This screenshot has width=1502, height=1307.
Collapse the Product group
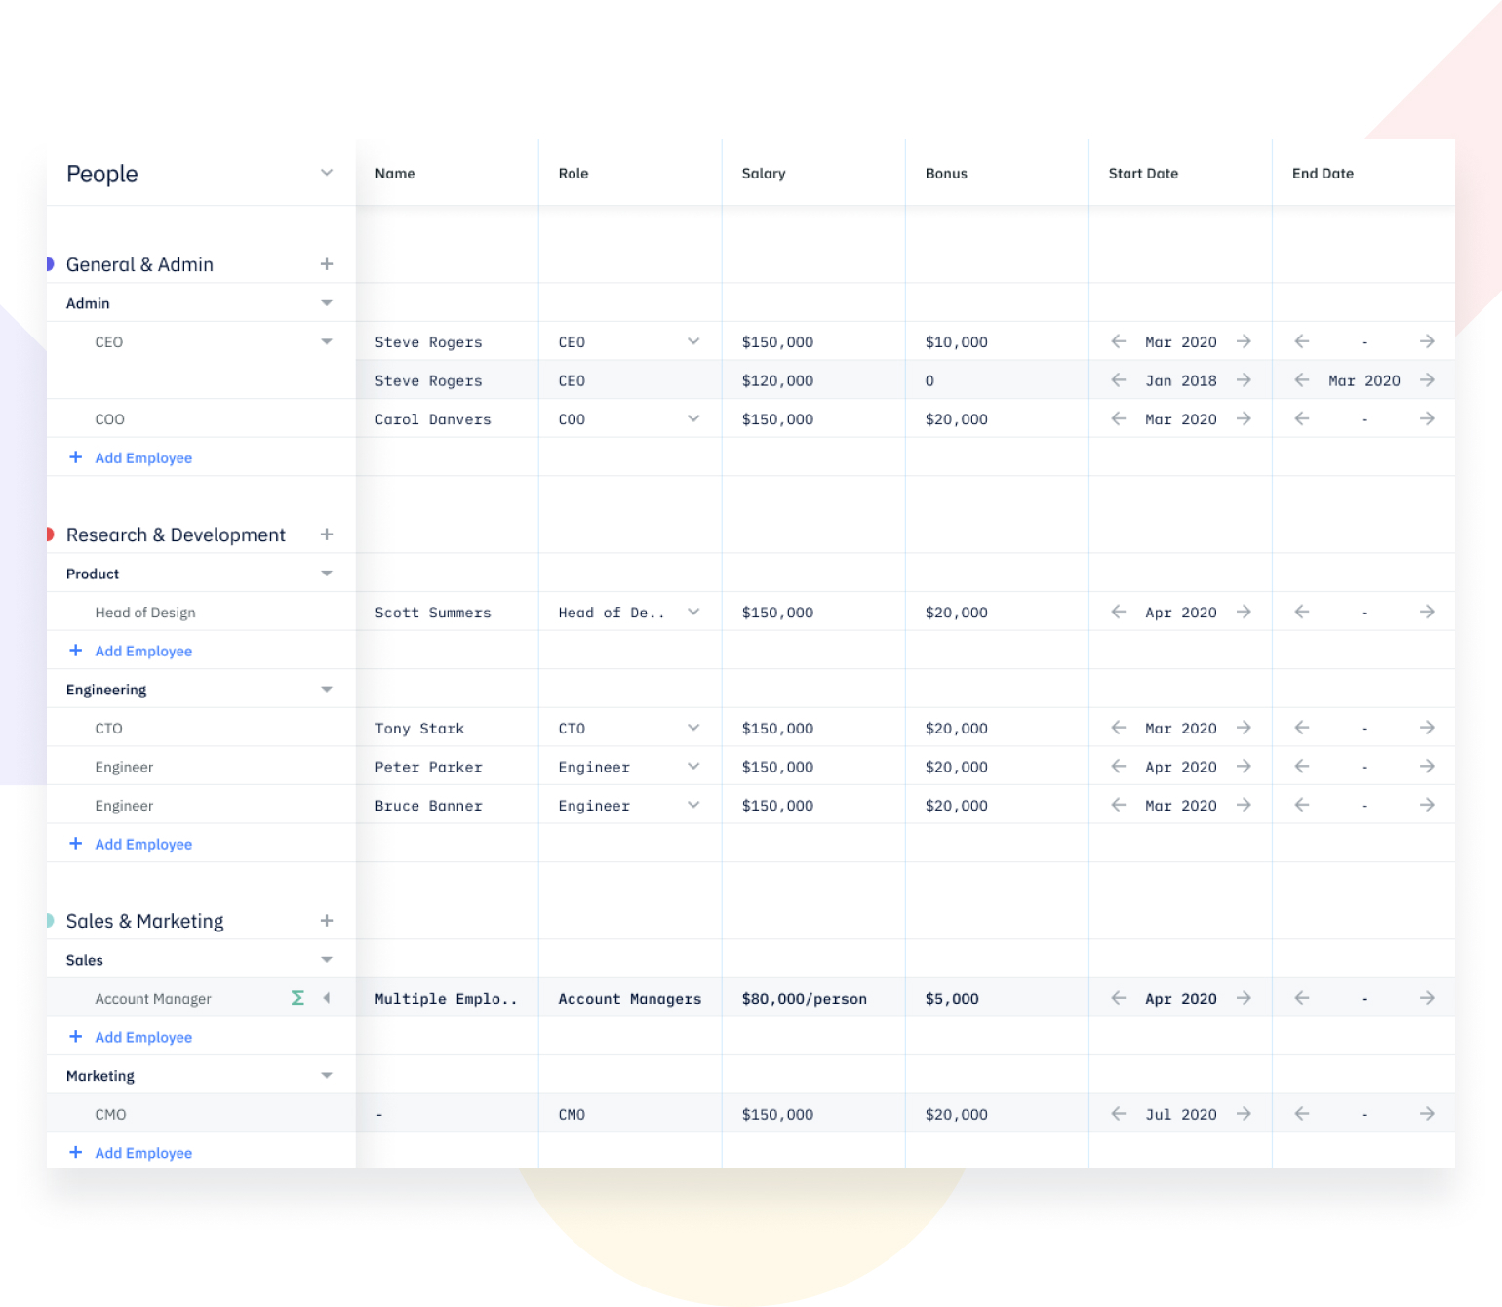[x=327, y=574]
